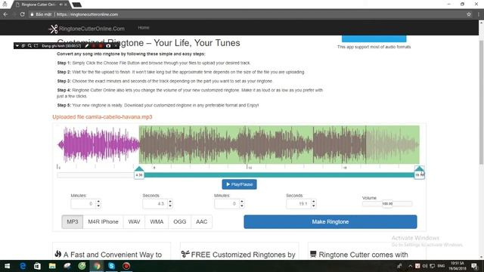
Task: Select the WMA output format
Action: (x=157, y=221)
